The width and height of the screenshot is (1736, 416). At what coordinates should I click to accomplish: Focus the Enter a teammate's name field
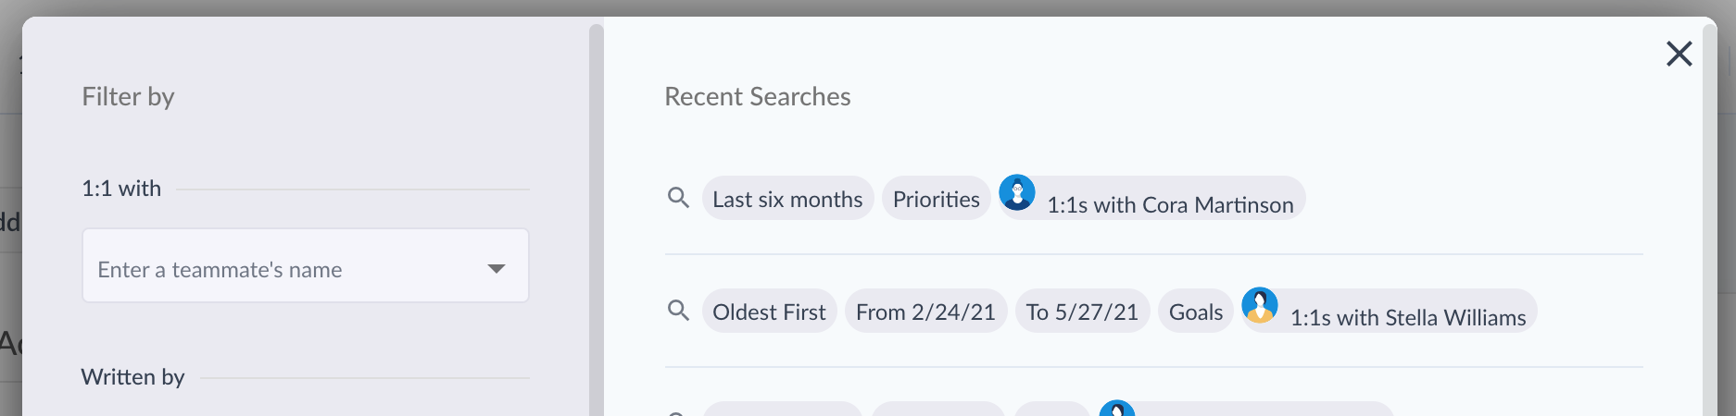click(x=278, y=269)
